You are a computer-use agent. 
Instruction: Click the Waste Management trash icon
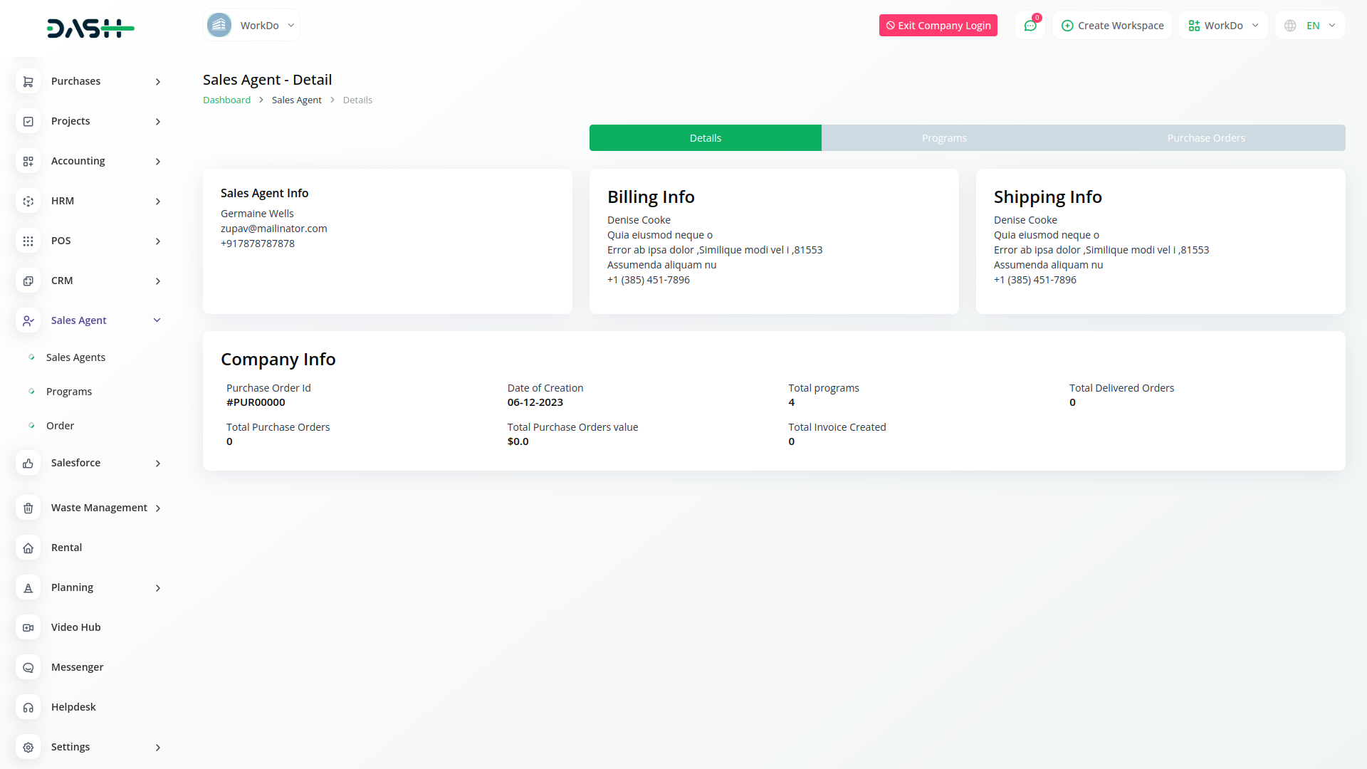point(28,508)
